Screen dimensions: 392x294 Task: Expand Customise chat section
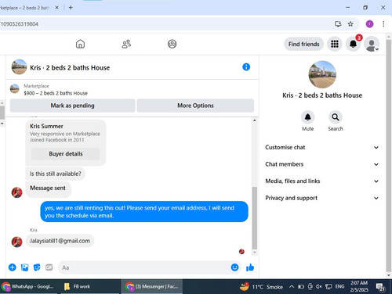(x=322, y=147)
